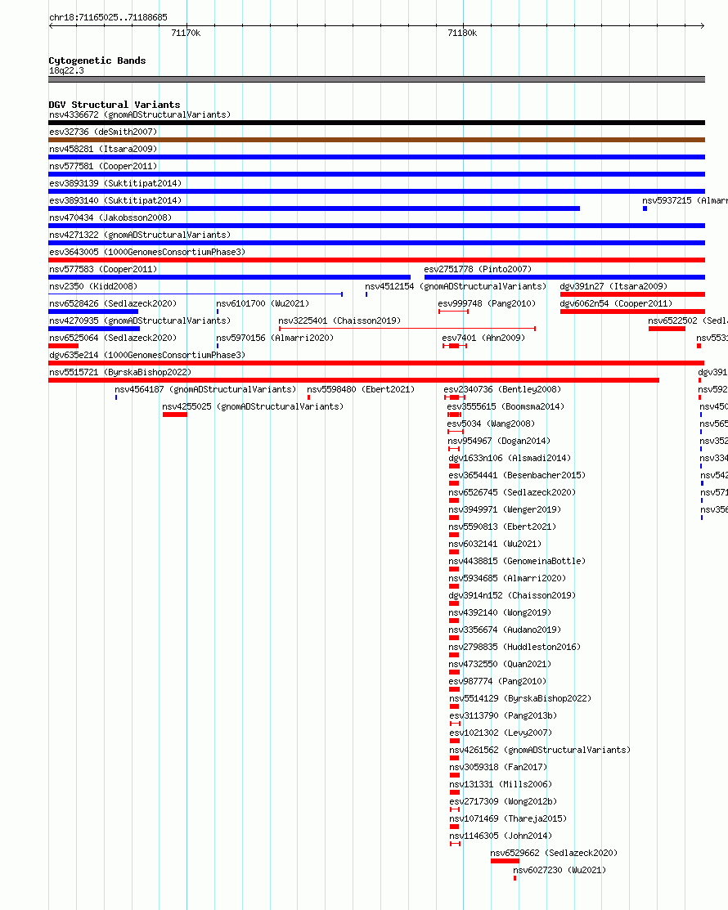Click esv2751778 Pinto2007 label
Image resolution: width=728 pixels, height=910 pixels.
tap(478, 269)
